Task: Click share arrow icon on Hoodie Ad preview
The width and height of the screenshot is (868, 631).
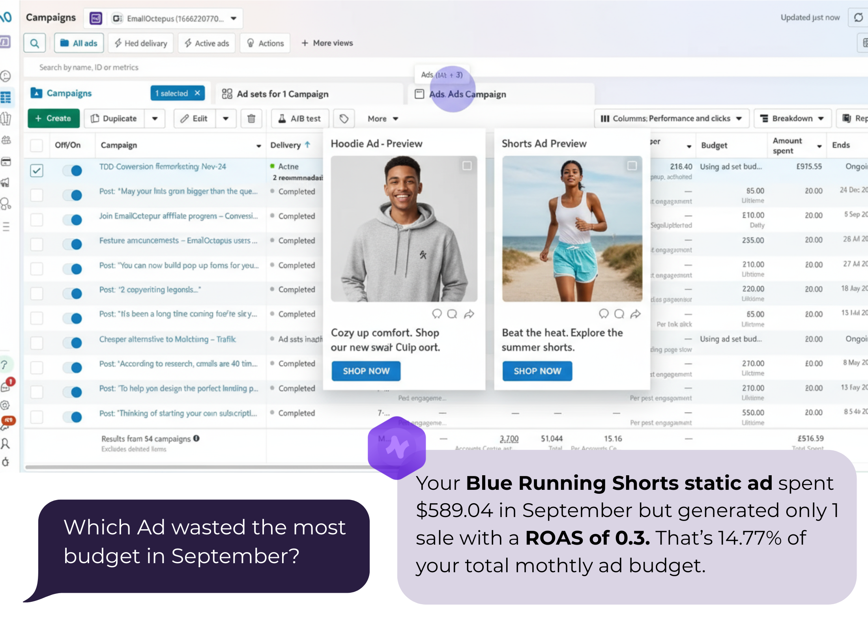Action: 469,314
